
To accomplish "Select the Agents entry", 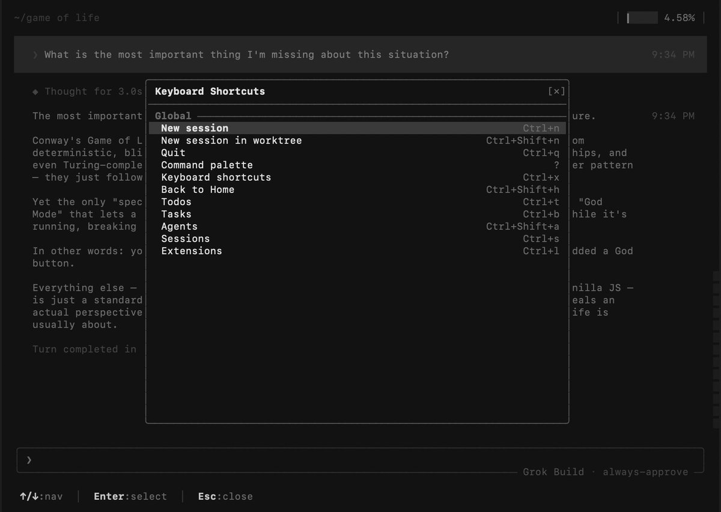I will tap(357, 227).
